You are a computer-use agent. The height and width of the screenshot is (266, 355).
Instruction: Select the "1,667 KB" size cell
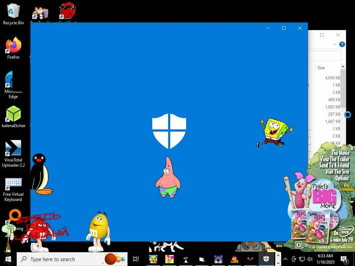tap(332, 122)
